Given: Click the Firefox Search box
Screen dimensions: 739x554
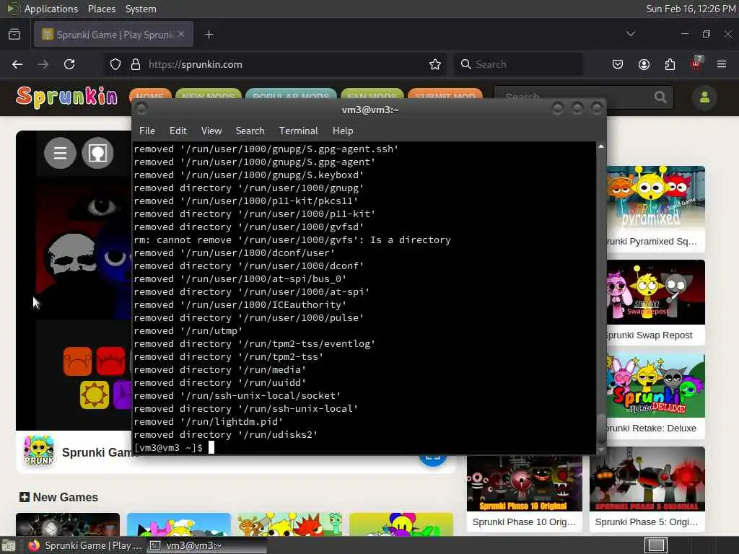Looking at the screenshot, I should 518,64.
